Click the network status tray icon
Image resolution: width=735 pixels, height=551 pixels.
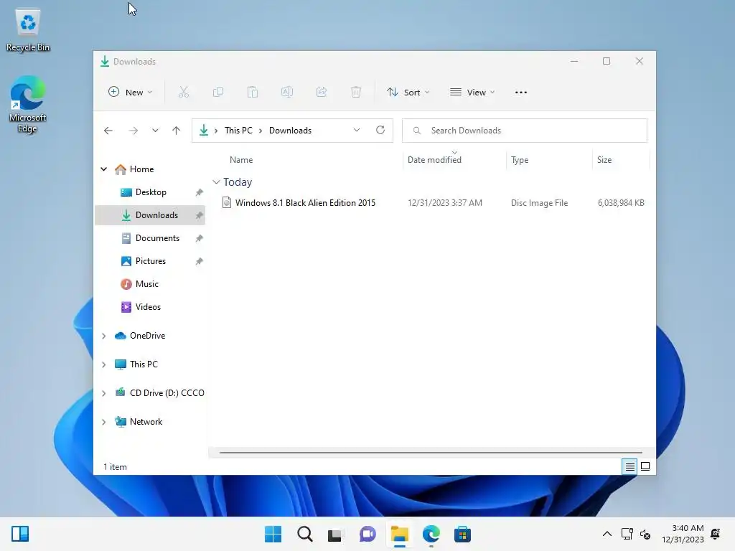tap(627, 534)
